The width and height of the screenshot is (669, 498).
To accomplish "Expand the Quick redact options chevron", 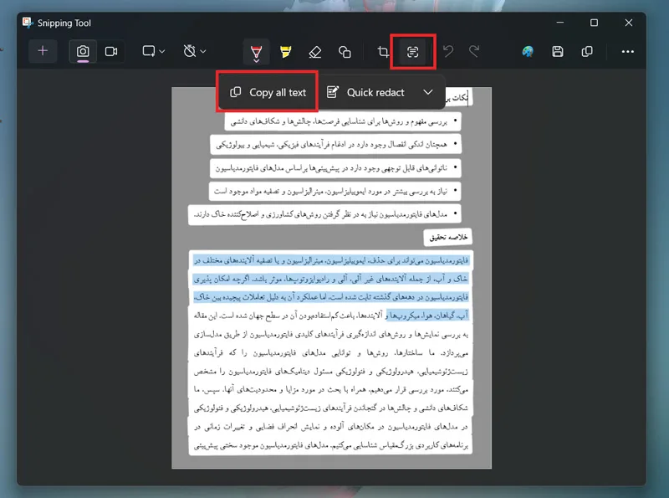I will tap(428, 92).
